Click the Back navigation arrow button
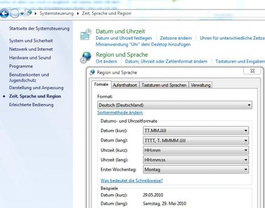 [4, 13]
